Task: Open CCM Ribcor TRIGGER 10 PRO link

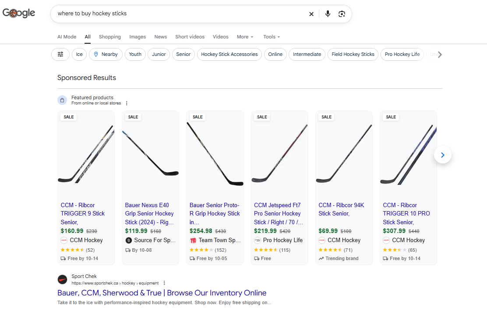Action: tap(406, 214)
